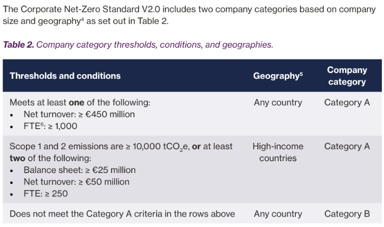Click the Thresholds and conditions column header
384x227 pixels.
tap(65, 76)
